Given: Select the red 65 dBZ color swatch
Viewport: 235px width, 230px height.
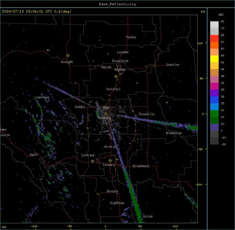Looking at the screenshot, I should [214, 38].
